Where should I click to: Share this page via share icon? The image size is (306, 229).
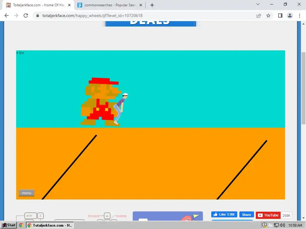[259, 16]
